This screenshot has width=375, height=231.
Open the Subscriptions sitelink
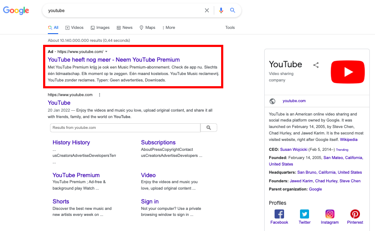click(x=158, y=143)
